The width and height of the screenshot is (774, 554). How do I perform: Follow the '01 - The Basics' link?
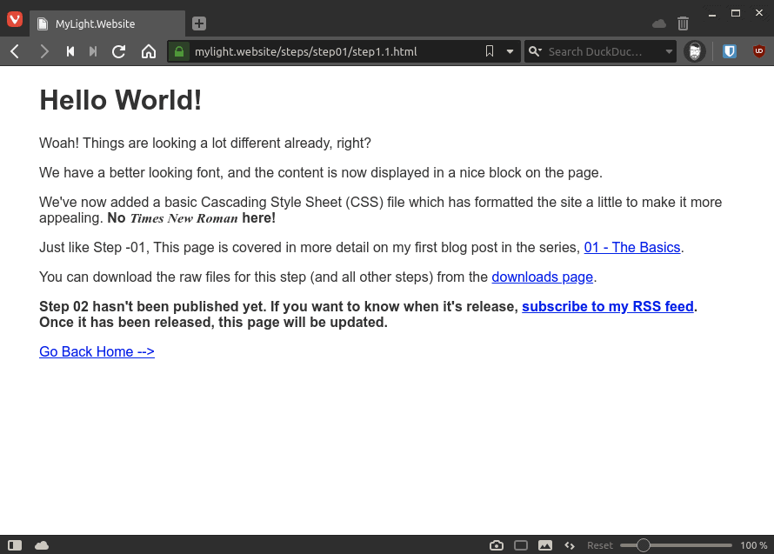click(632, 247)
